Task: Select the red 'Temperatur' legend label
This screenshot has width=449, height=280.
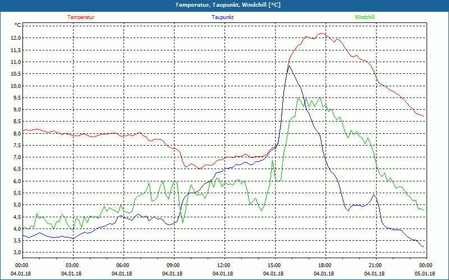Action: click(81, 17)
